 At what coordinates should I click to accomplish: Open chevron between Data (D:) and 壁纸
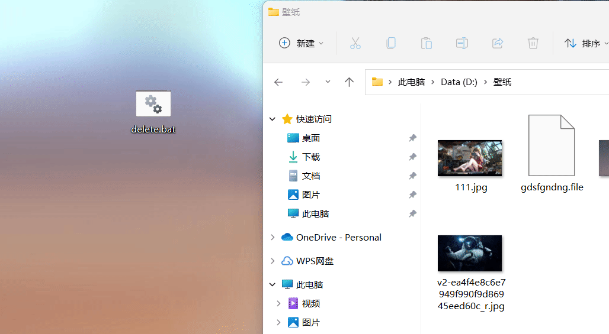click(x=486, y=82)
